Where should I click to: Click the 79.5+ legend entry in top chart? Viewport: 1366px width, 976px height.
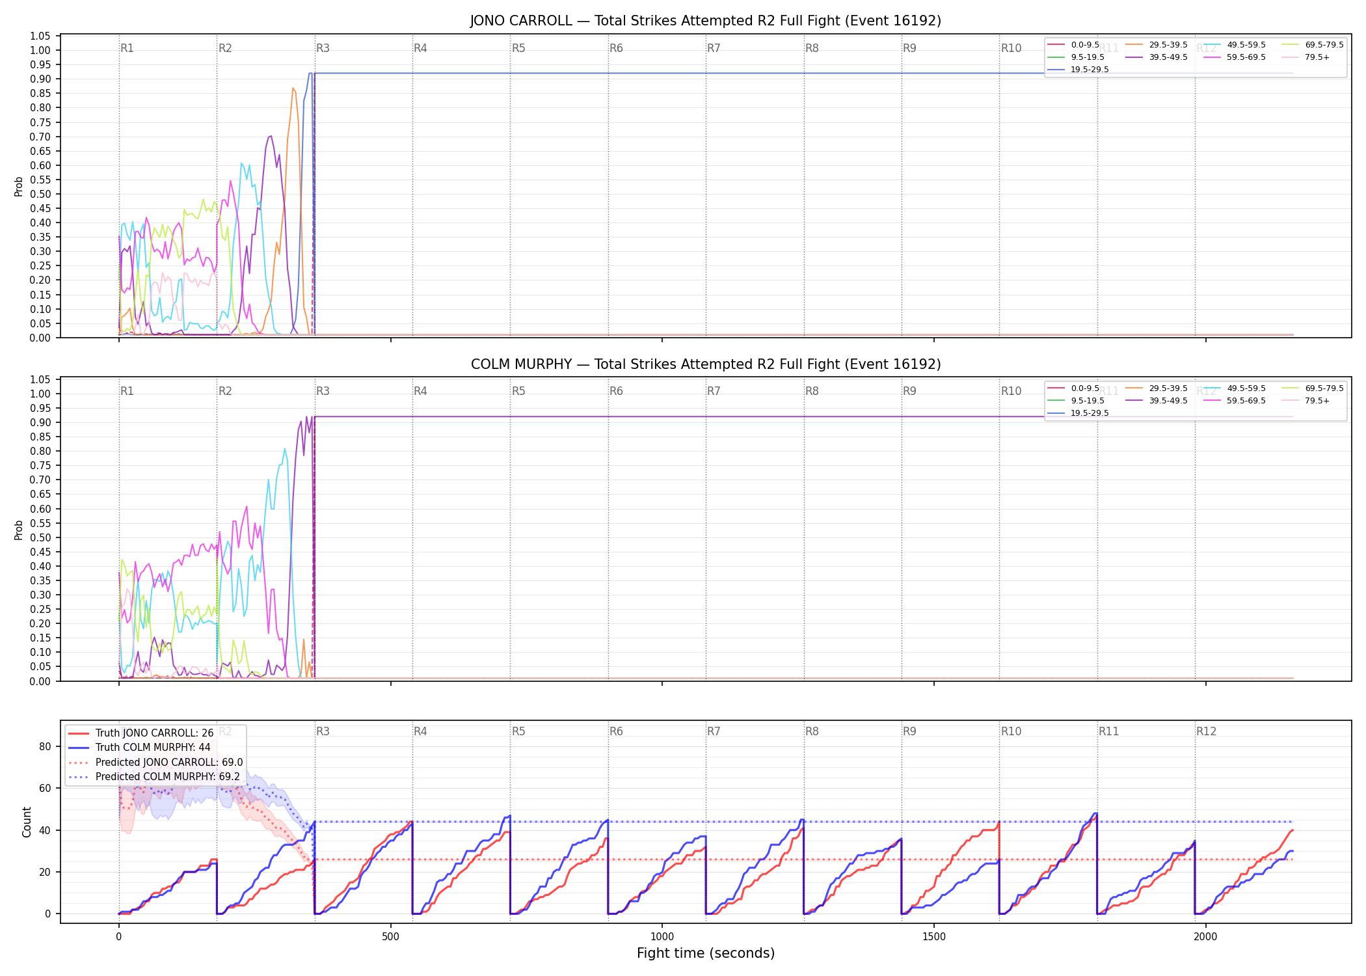(1306, 57)
